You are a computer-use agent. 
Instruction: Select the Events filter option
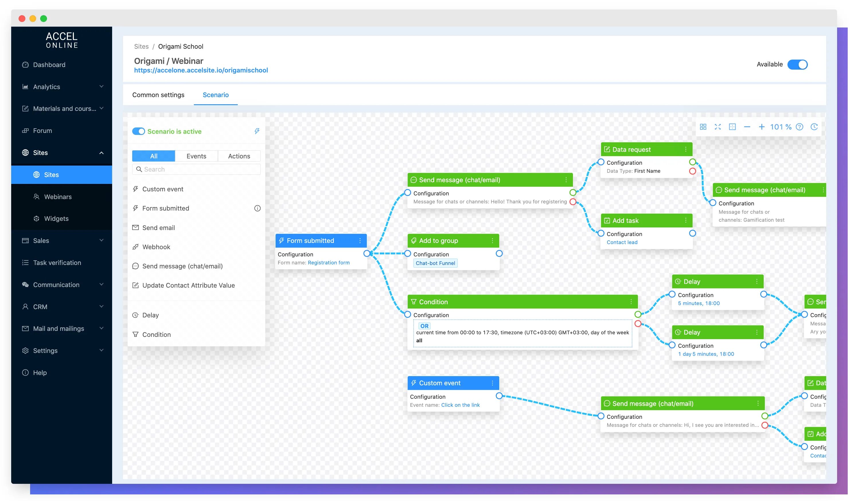coord(196,156)
